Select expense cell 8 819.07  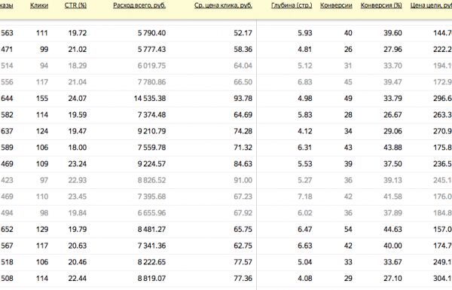(151, 279)
